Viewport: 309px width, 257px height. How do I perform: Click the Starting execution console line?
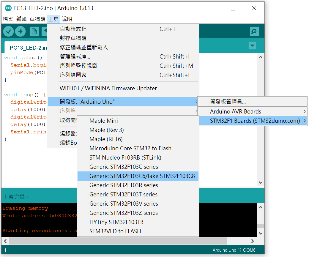(x=40, y=231)
